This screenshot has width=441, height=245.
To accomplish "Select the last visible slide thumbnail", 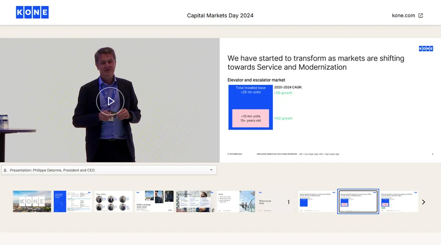I will (x=399, y=201).
